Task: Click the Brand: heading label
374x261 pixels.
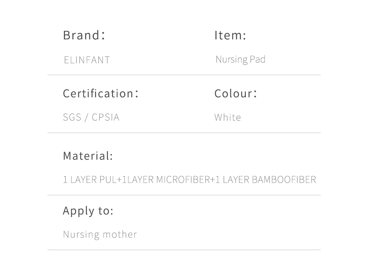Action: click(84, 35)
